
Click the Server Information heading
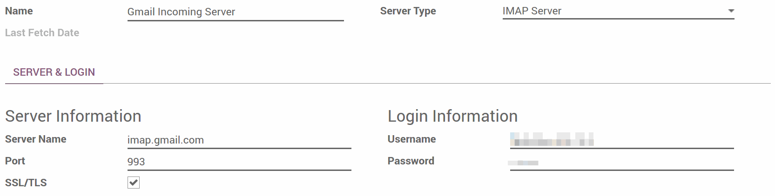point(73,116)
